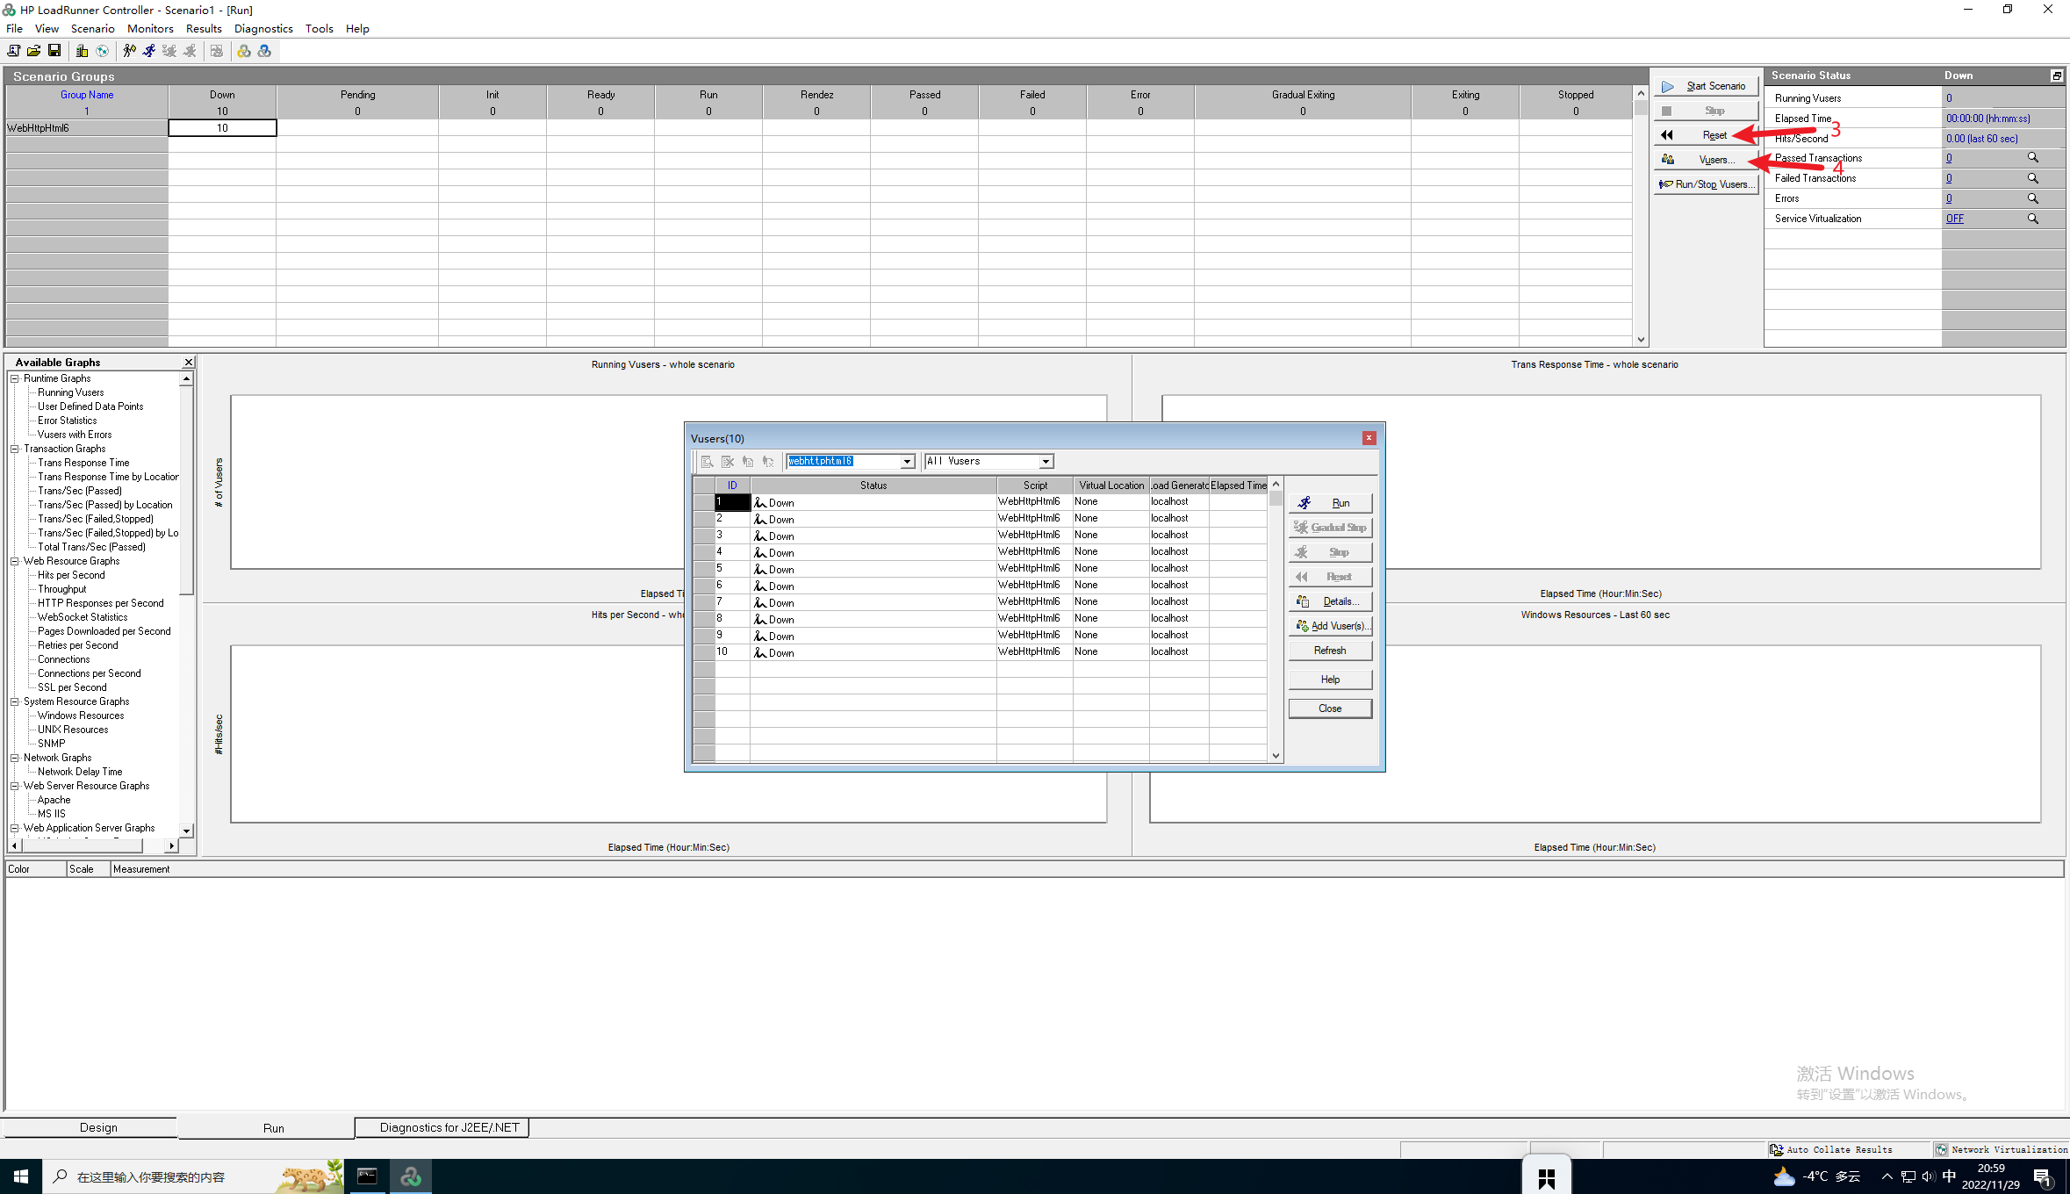Toggle Service Virtualization OFF link

tap(1954, 219)
